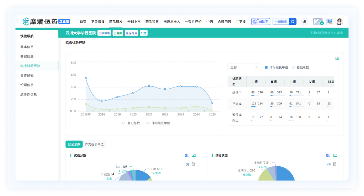Show 试验分期 data table view
Viewport: 364px width, 196px height.
point(193,164)
